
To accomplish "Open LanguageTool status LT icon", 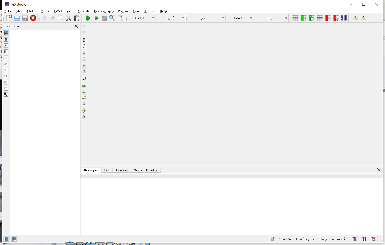I will coord(273,239).
